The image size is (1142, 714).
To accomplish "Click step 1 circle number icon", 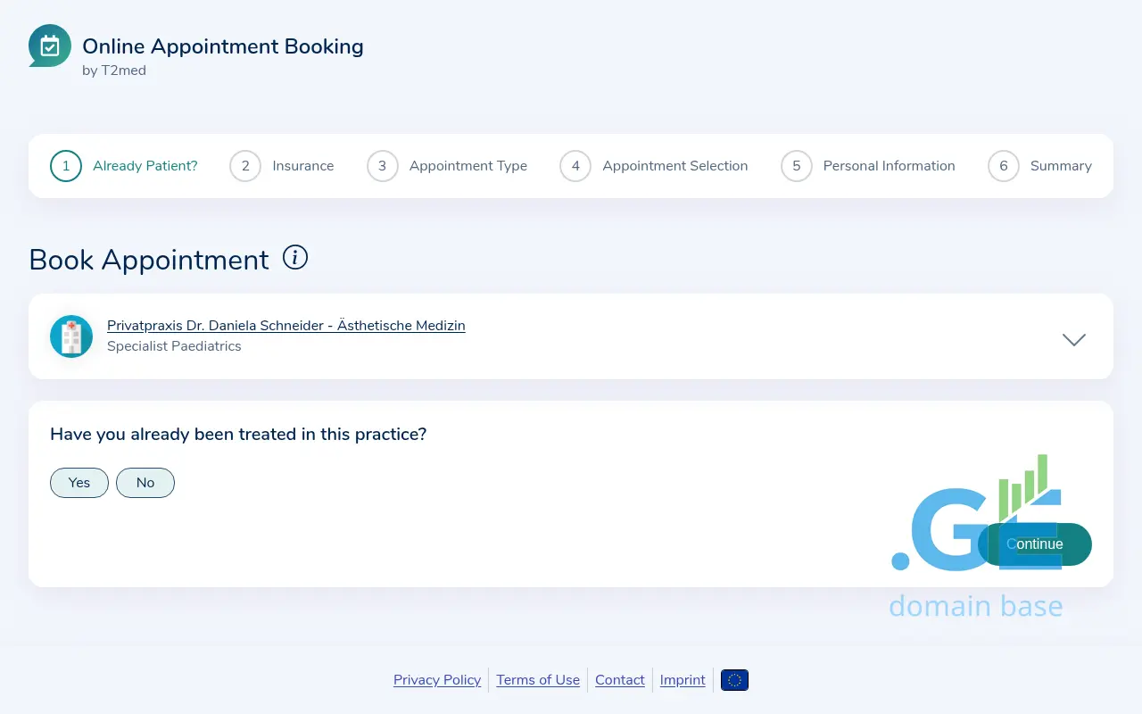I will click(66, 166).
